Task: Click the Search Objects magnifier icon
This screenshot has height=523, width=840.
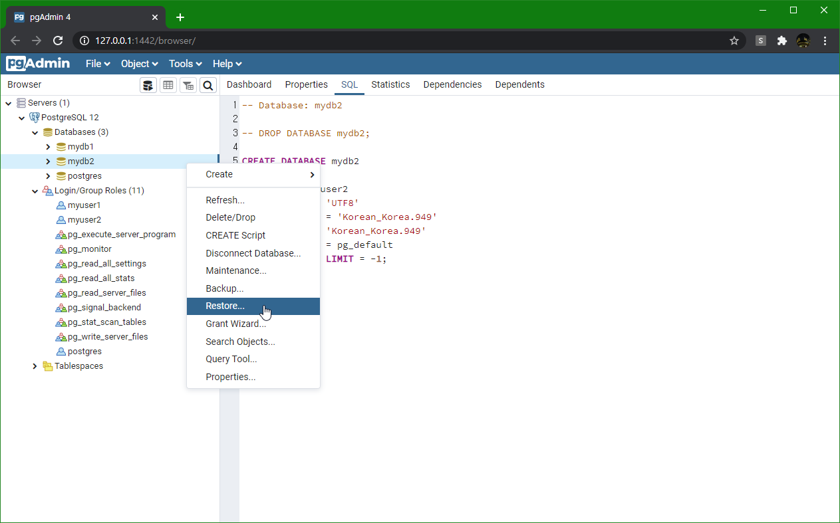Action: (x=208, y=85)
